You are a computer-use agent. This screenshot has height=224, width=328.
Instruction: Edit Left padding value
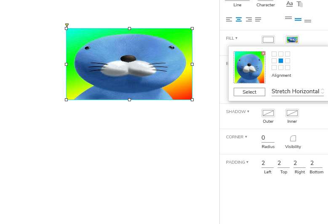[267, 163]
